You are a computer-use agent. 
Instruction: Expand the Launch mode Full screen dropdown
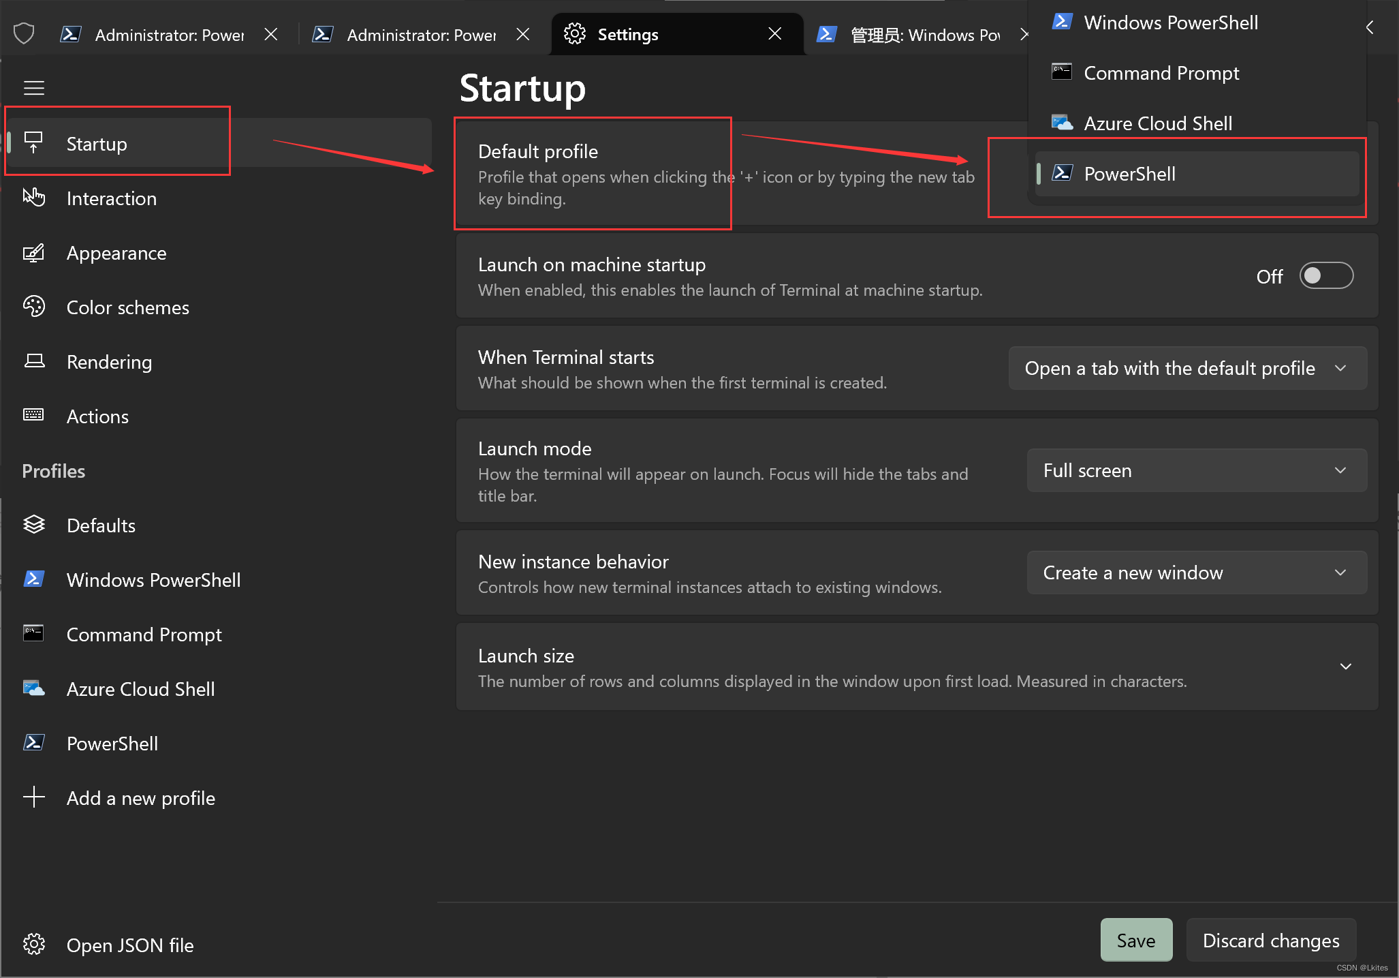pos(1196,470)
